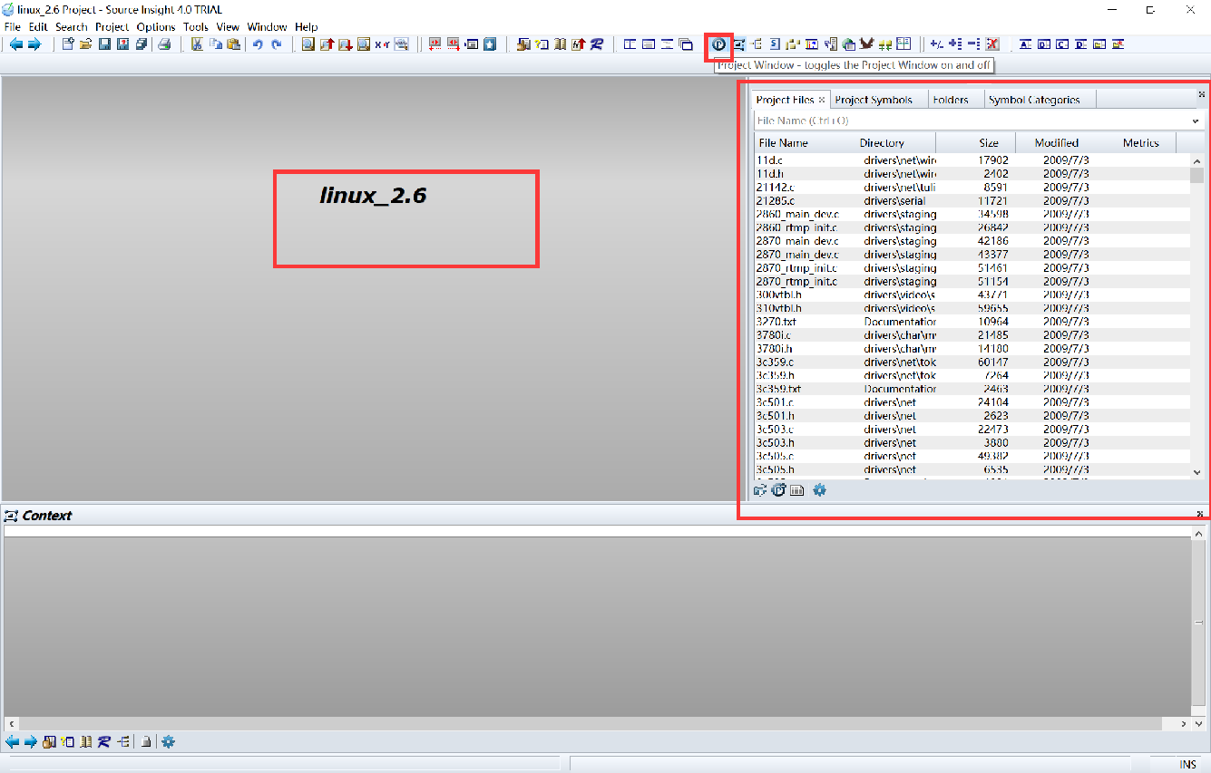Click the Undo icon in the toolbar
This screenshot has height=773, width=1211.
(x=258, y=43)
